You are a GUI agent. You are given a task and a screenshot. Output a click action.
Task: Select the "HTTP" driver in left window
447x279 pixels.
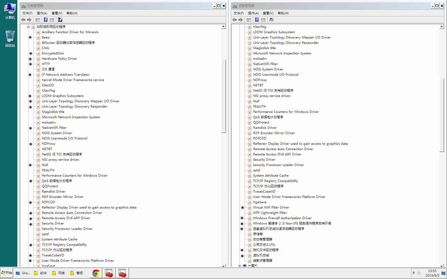(46, 64)
